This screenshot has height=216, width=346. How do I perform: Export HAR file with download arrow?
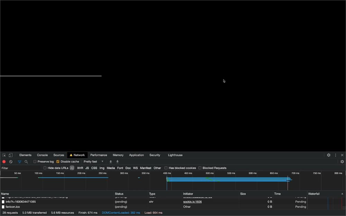click(117, 161)
